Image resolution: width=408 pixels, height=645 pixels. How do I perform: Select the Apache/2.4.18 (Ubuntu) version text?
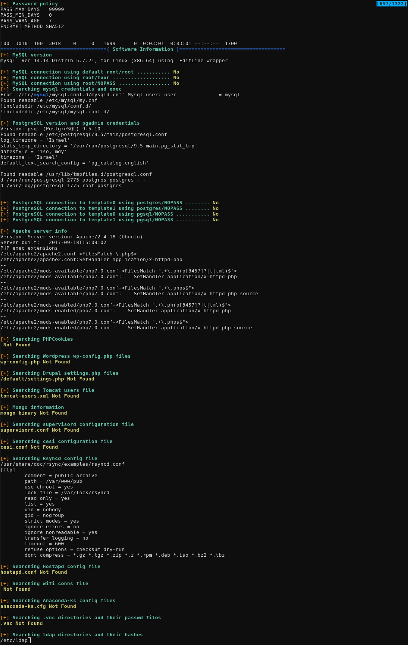(109, 237)
